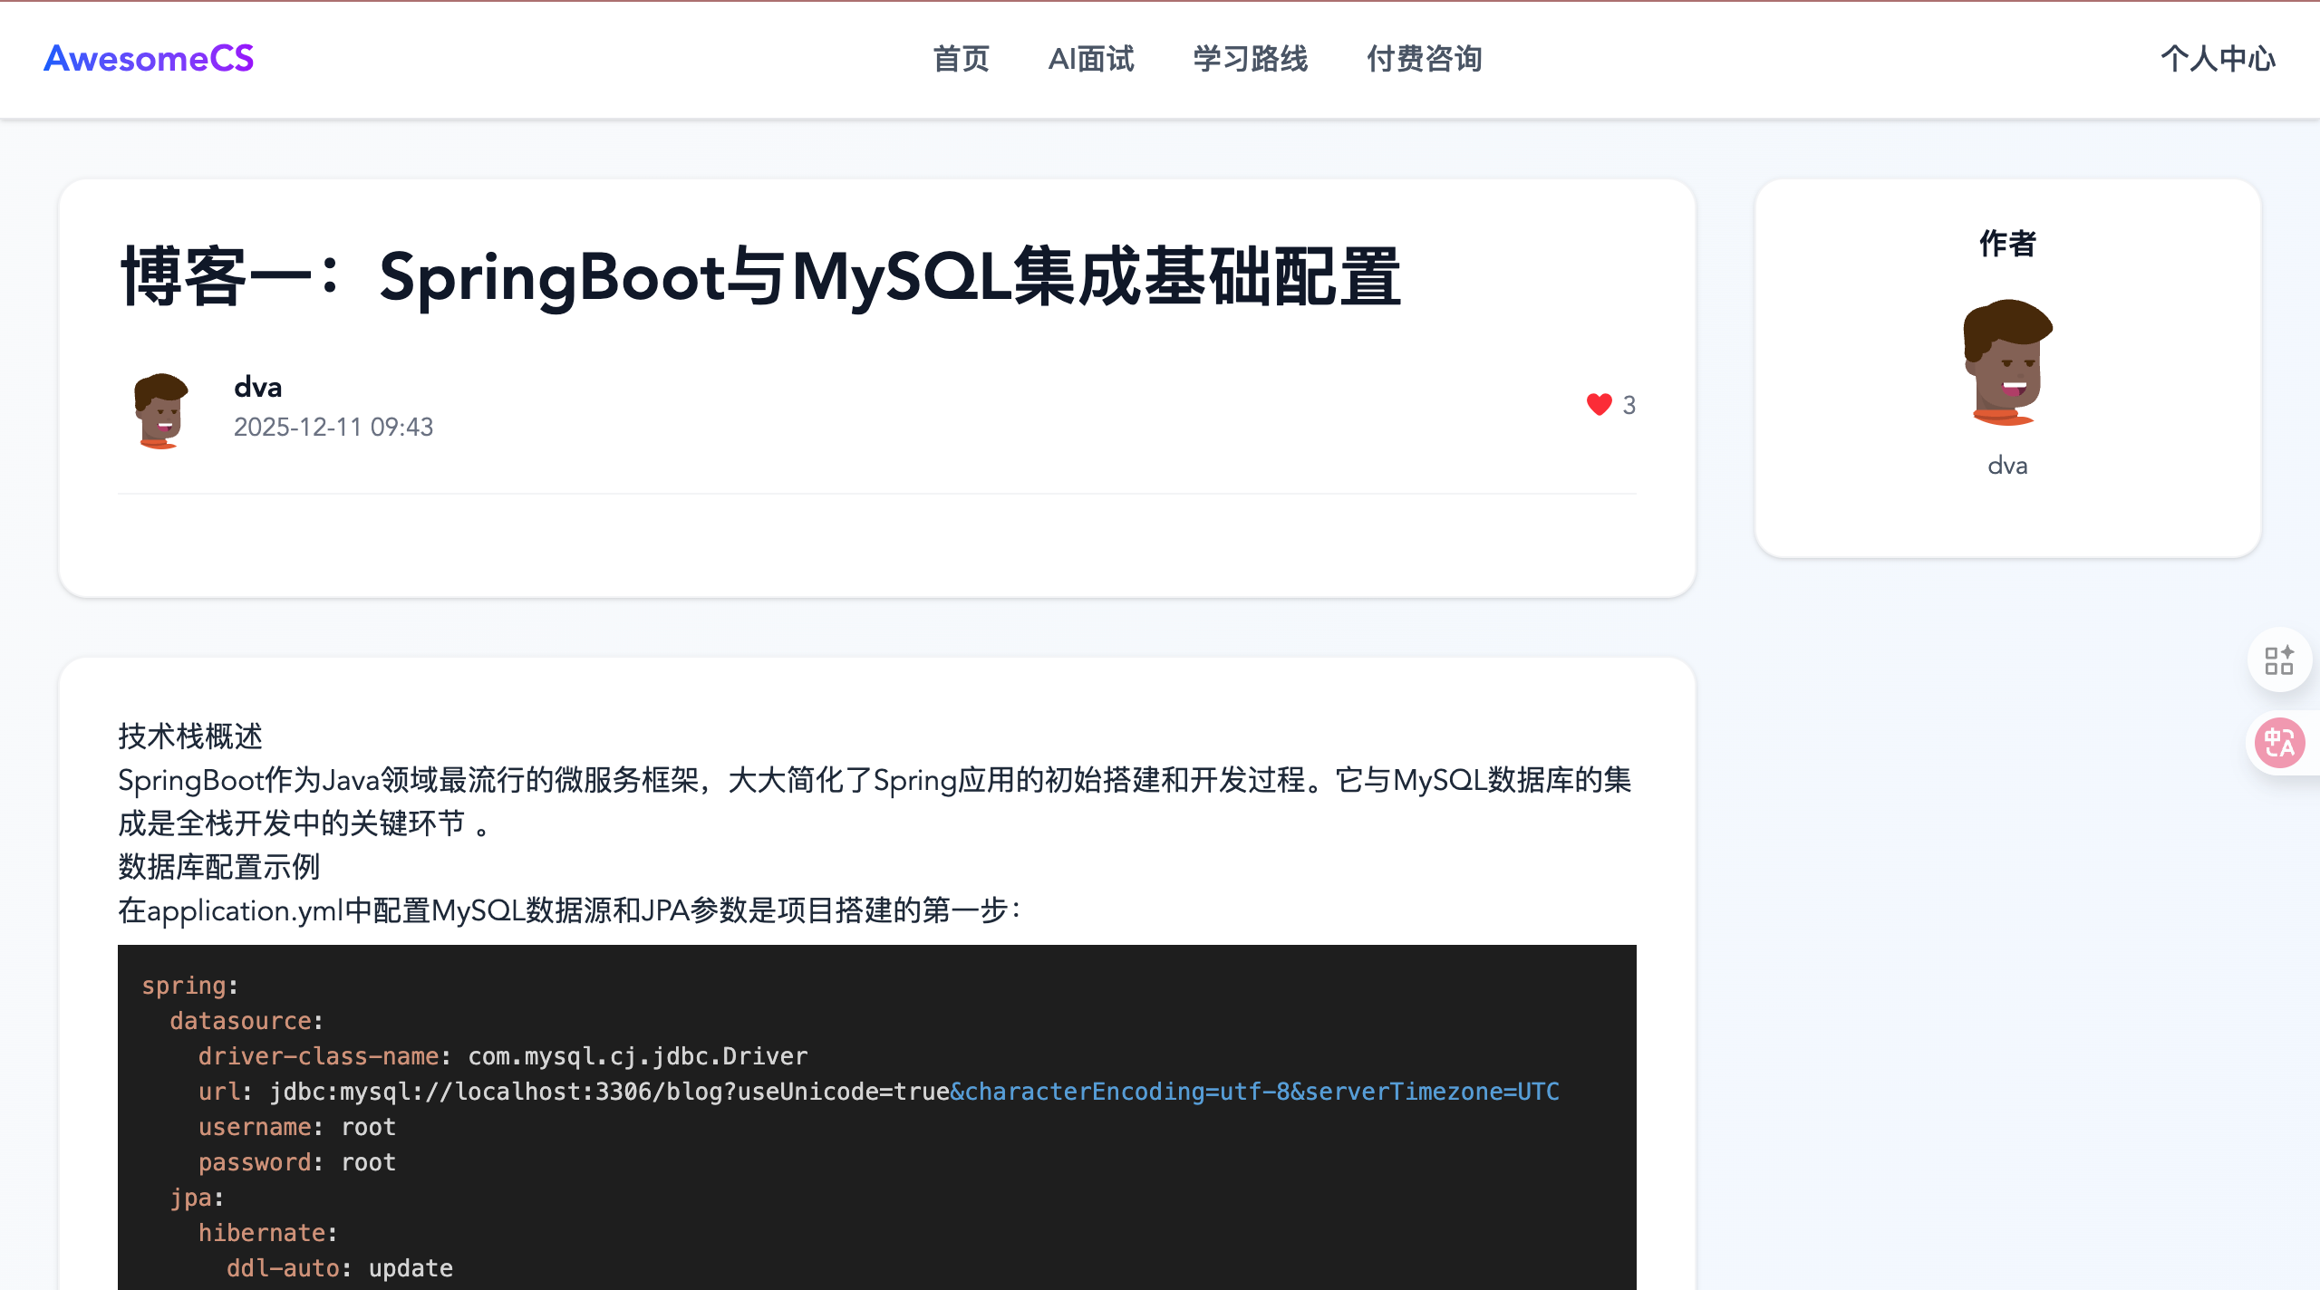Viewport: 2320px width, 1290px height.
Task: Open the translate floating icon
Action: point(2279,743)
